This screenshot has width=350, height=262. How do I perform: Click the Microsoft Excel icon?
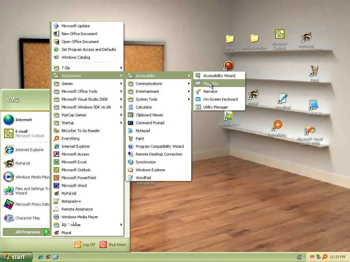56,162
